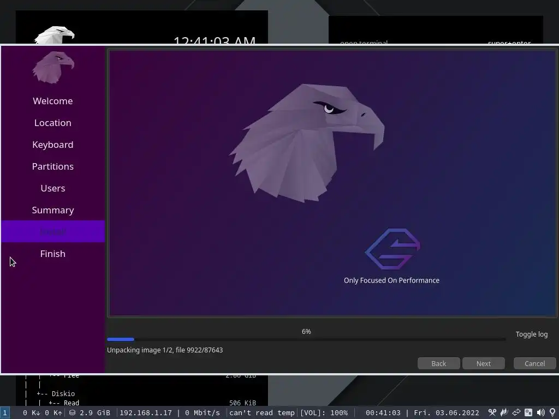559x419 pixels.
Task: Open the Summary step
Action: 53,210
